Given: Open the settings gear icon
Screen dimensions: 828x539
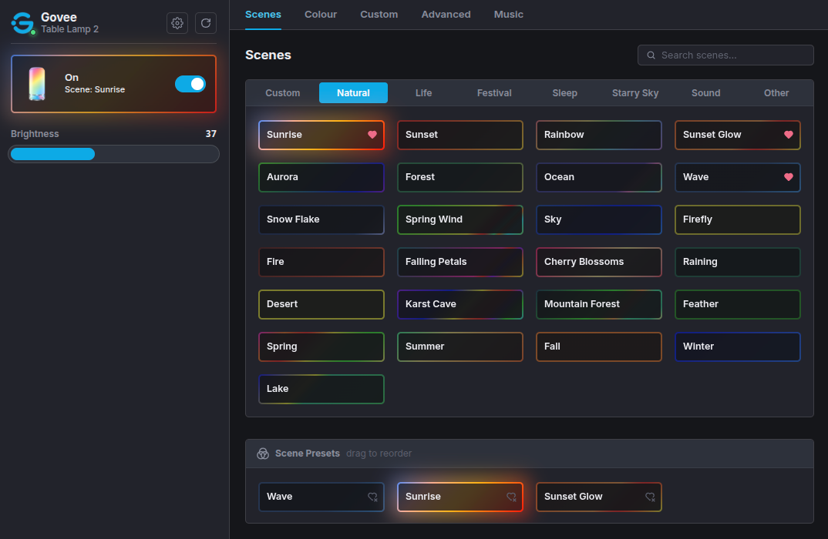Looking at the screenshot, I should 177,23.
